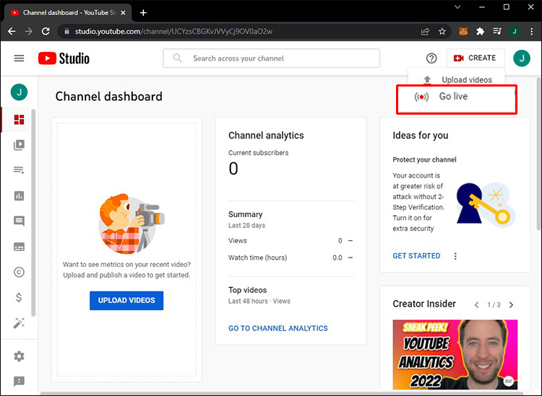This screenshot has height=396, width=542.
Task: Click the share page icon in address bar
Action: pos(425,32)
